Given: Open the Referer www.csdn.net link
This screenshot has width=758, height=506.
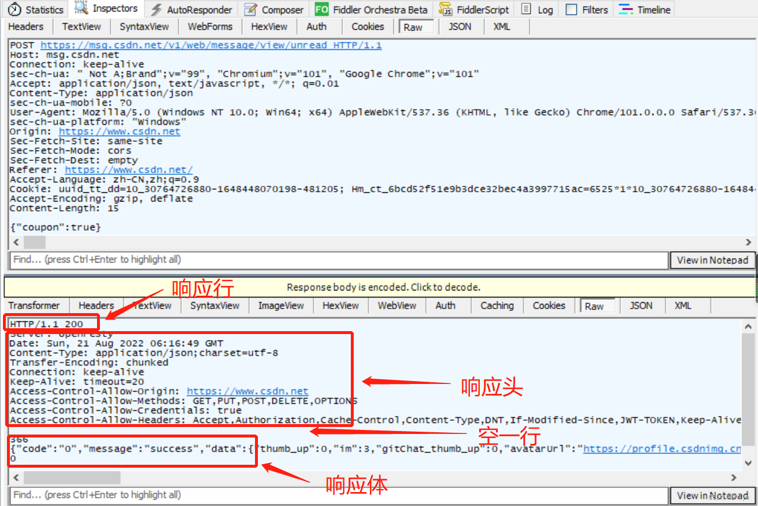Looking at the screenshot, I should click(x=129, y=170).
